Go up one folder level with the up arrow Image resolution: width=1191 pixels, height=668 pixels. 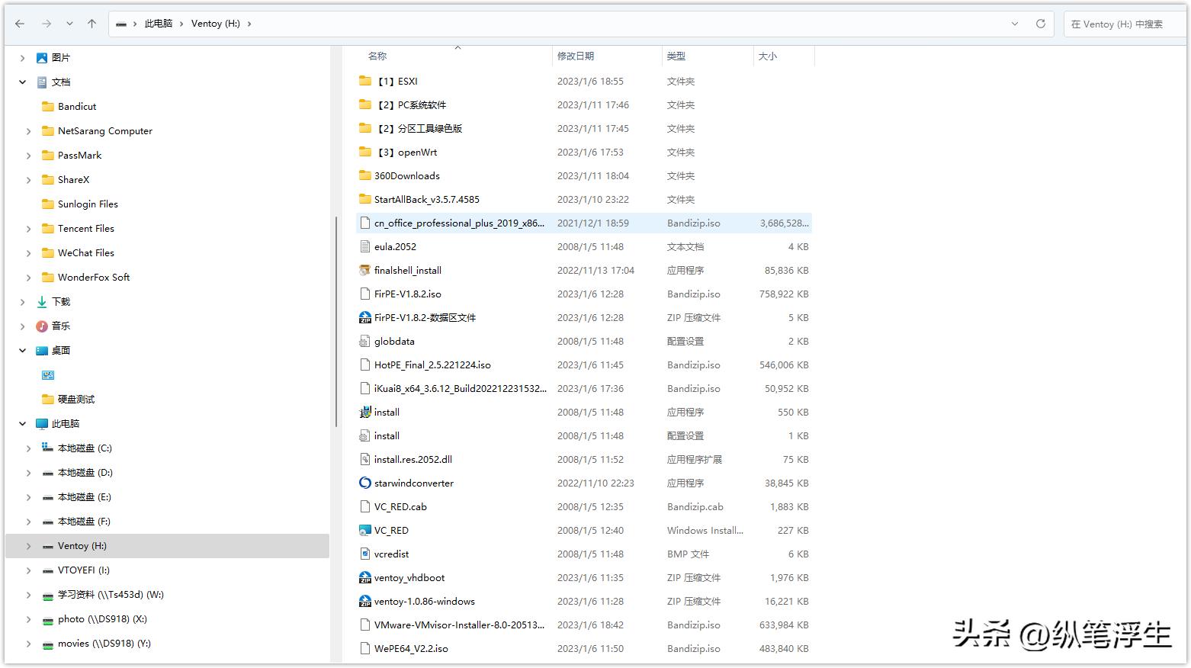91,24
